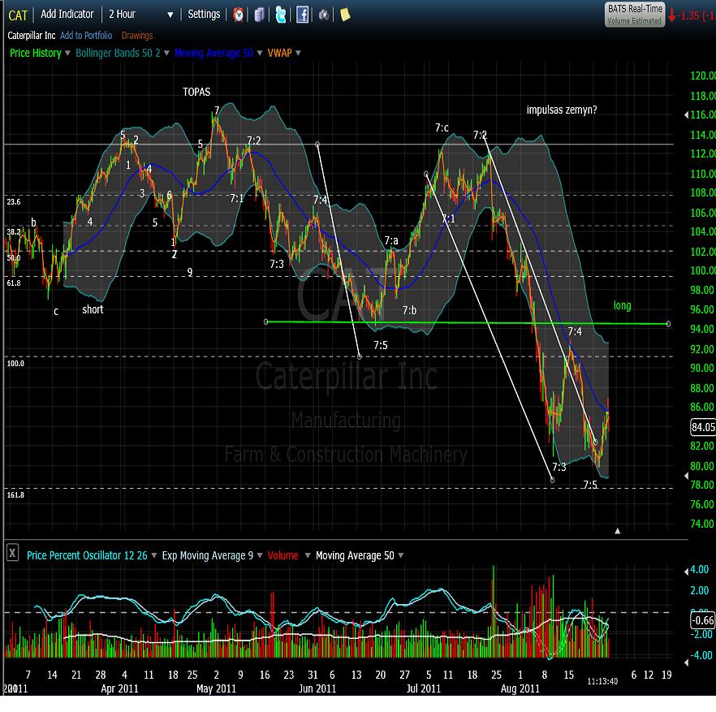716x712 pixels.
Task: Open the yellow sticky note icon
Action: pyautogui.click(x=345, y=15)
